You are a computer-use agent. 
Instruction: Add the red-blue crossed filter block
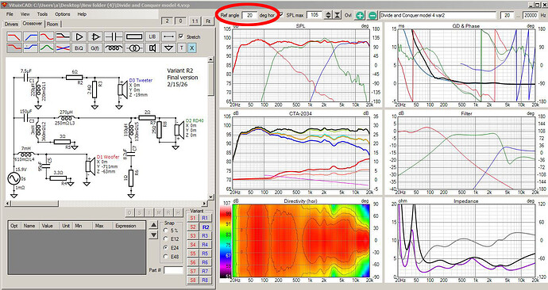click(x=63, y=48)
